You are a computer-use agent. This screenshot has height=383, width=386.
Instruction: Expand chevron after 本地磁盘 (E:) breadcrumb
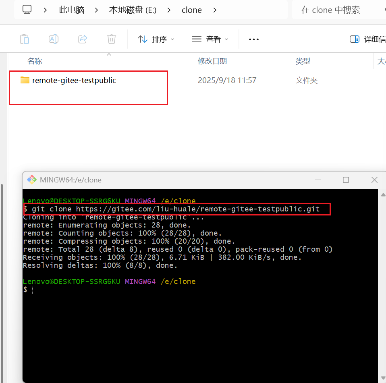(x=169, y=10)
